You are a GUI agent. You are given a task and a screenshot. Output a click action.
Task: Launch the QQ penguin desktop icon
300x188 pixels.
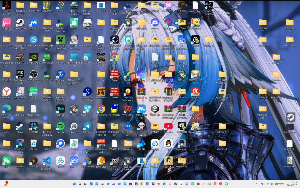pyautogui.click(x=168, y=145)
